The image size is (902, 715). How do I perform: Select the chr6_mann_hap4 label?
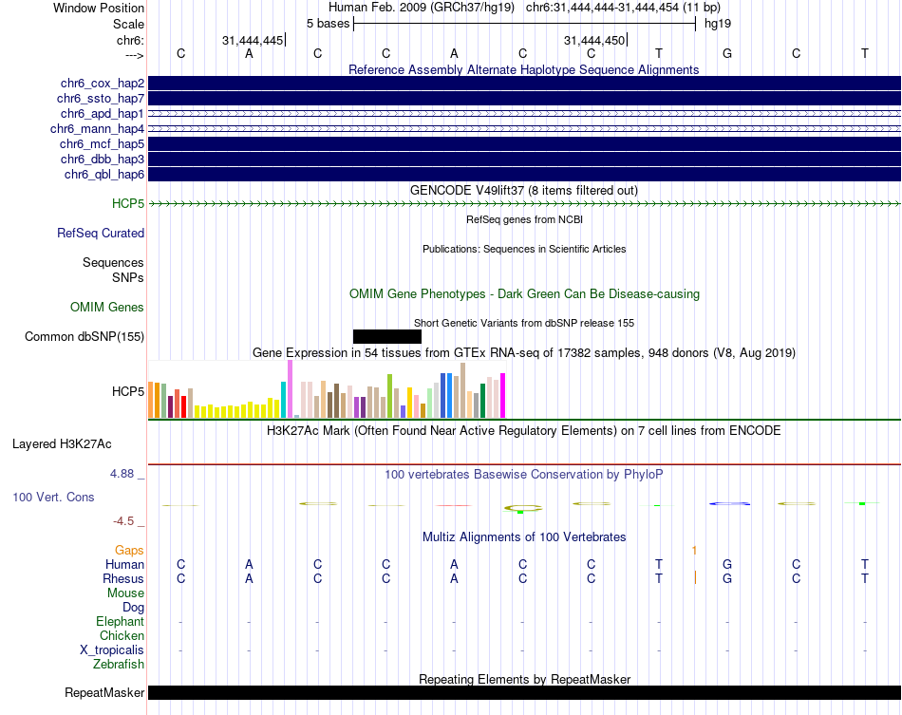[97, 129]
